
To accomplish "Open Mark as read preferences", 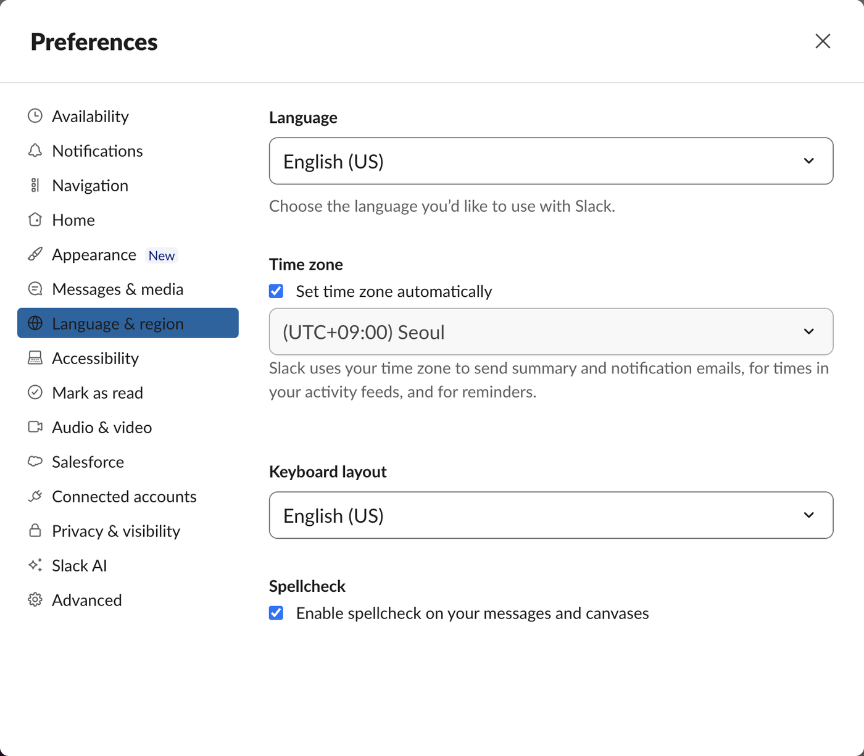I will click(128, 393).
